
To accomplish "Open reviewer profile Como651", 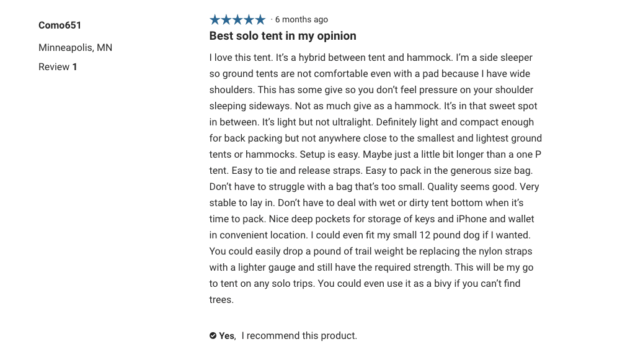I will coord(60,25).
